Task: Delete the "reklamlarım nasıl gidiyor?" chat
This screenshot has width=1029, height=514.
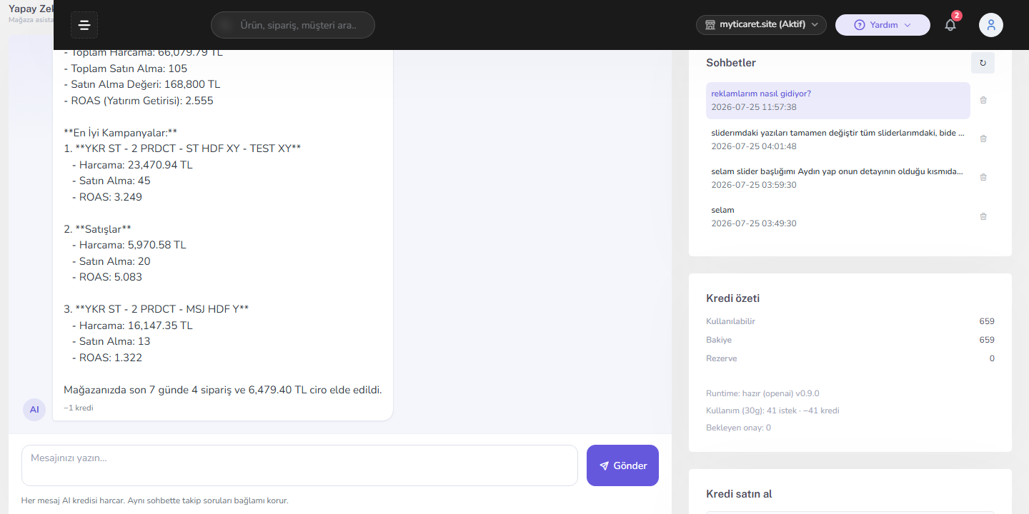Action: click(983, 101)
